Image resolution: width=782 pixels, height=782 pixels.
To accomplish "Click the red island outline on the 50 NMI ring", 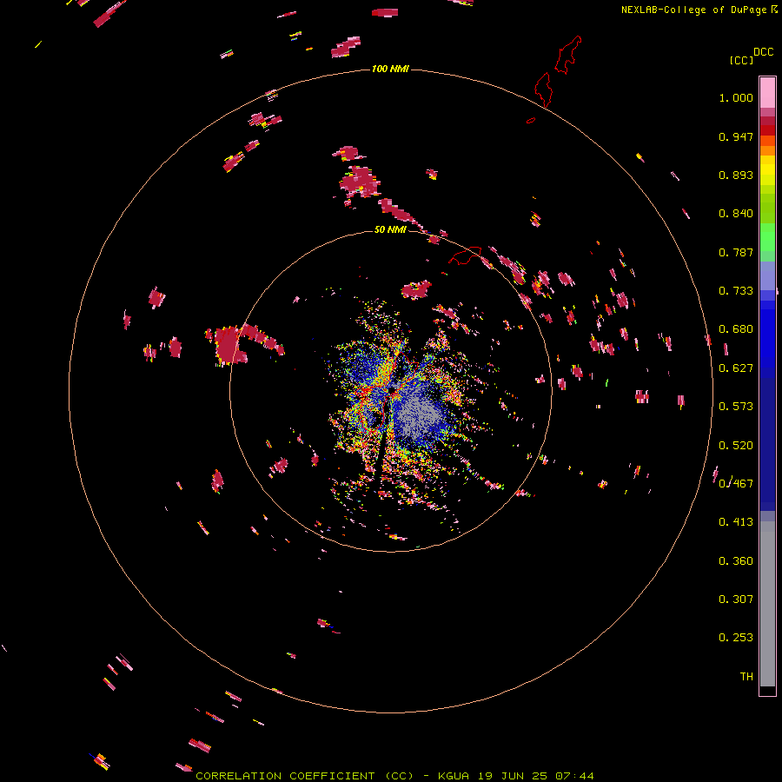I will coord(466,255).
